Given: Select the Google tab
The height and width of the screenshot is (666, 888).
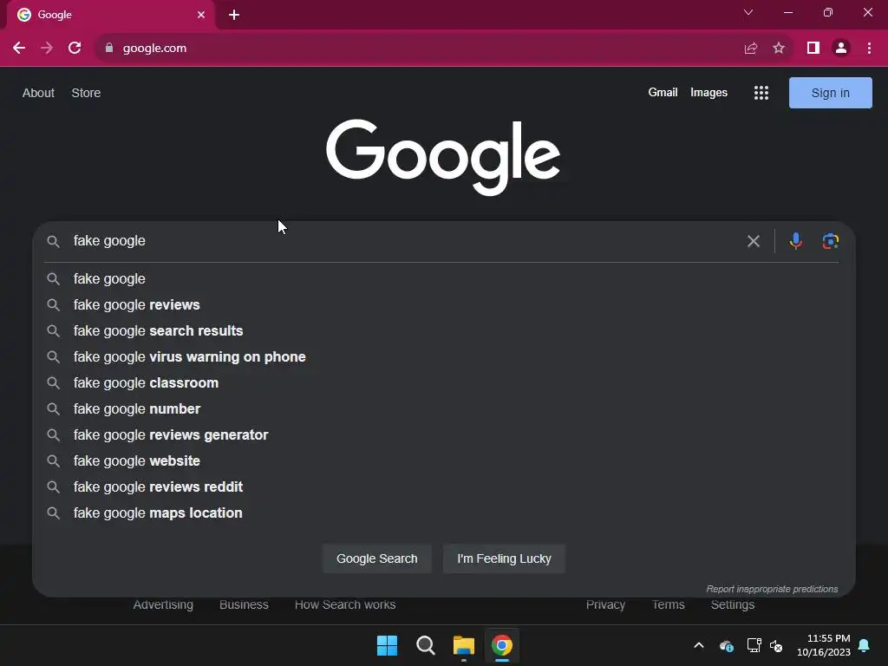Looking at the screenshot, I should [x=110, y=15].
